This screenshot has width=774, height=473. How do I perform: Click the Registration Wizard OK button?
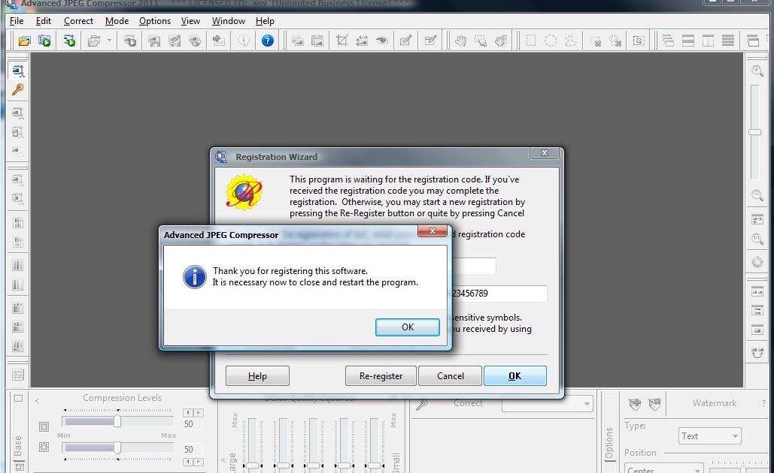coord(514,376)
